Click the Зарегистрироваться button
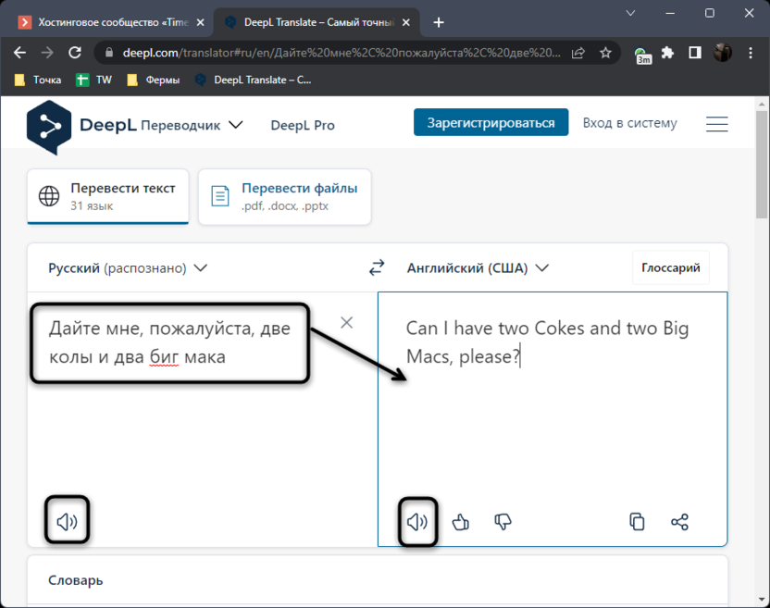 (x=491, y=123)
